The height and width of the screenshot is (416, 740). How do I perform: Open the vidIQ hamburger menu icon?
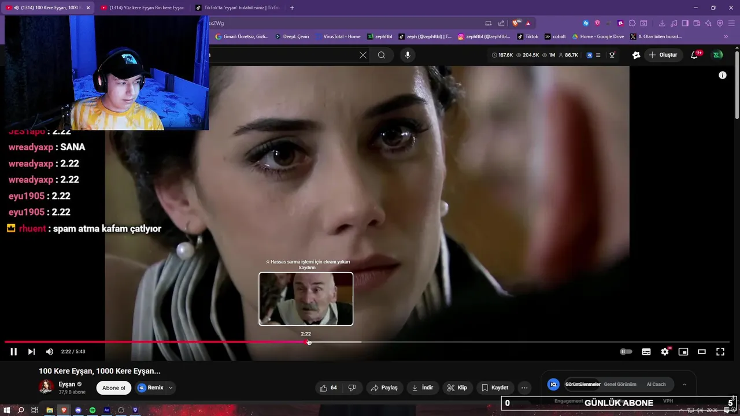pyautogui.click(x=598, y=55)
